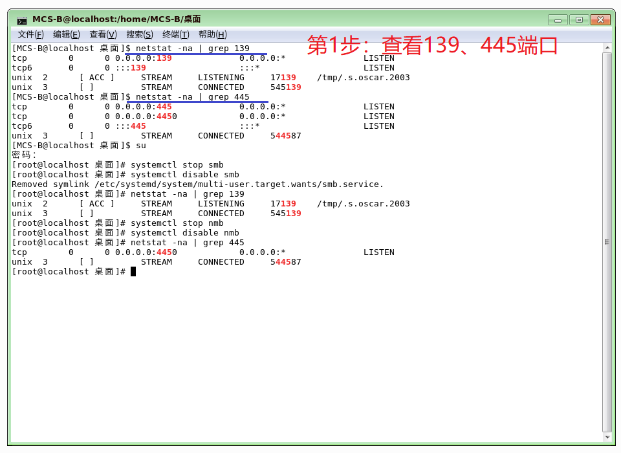Click the vertical scrollbar thumb
The image size is (621, 453).
click(607, 242)
